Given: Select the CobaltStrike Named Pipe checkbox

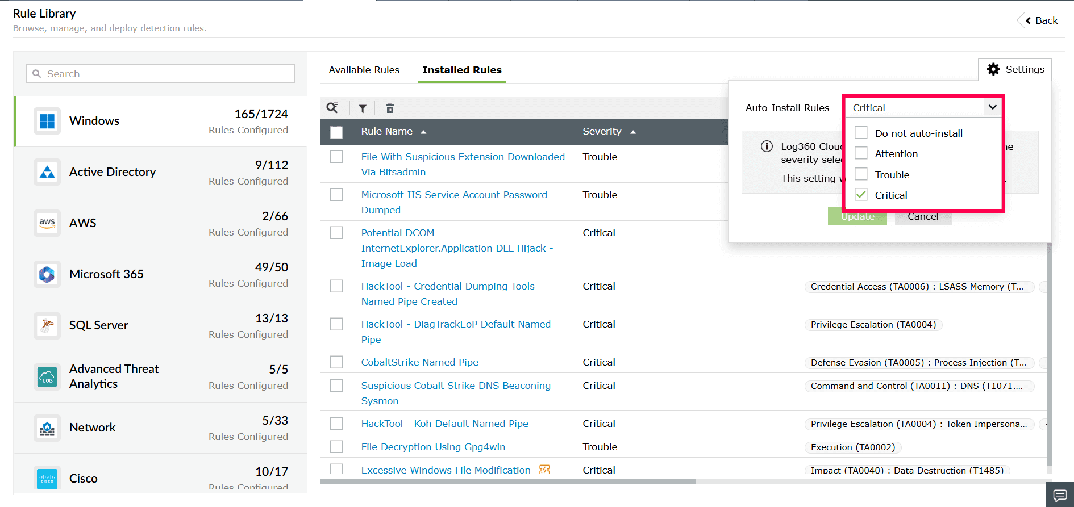Looking at the screenshot, I should tap(336, 362).
